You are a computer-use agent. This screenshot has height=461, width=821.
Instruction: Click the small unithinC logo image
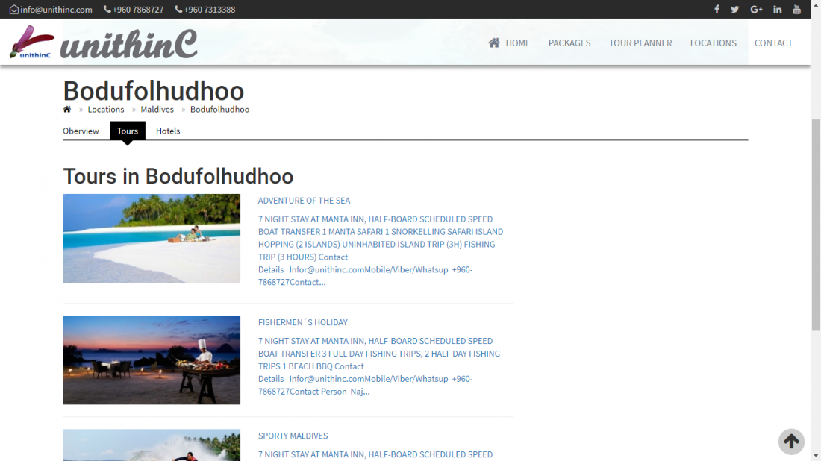point(31,42)
